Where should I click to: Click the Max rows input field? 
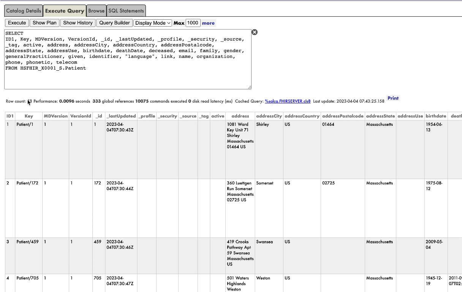click(193, 23)
